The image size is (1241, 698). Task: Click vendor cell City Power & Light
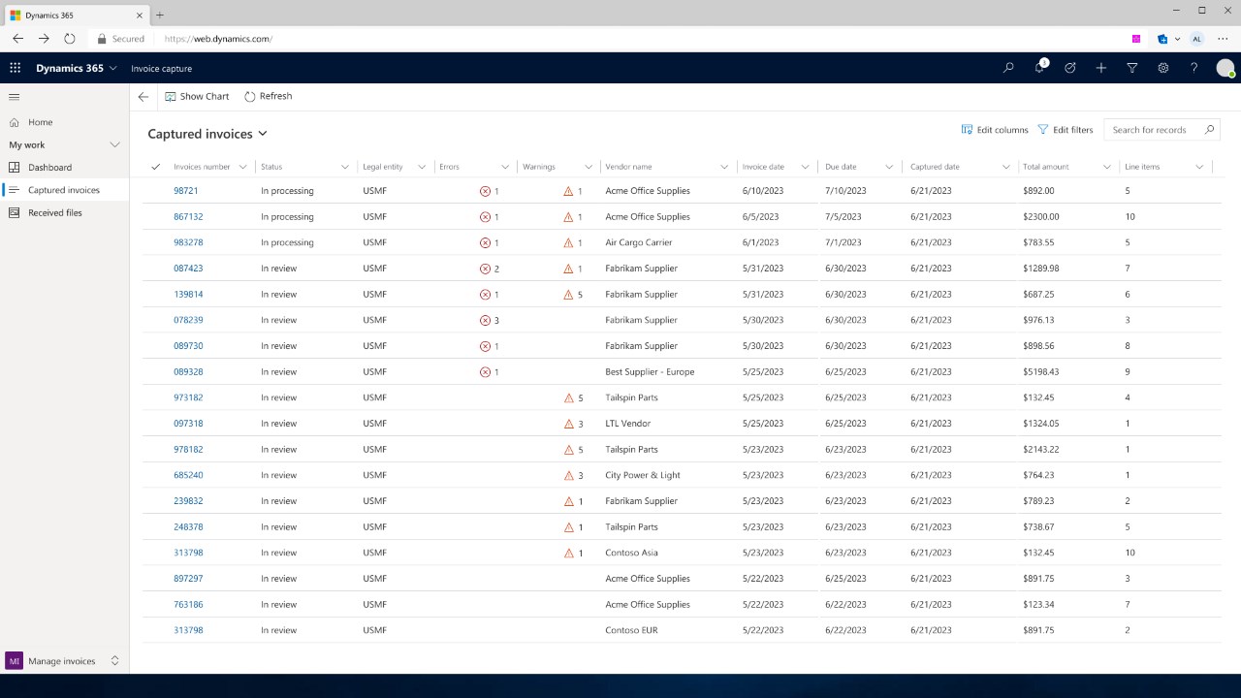[643, 475]
